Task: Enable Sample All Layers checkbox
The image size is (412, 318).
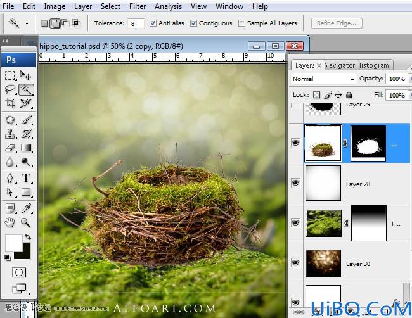Action: coord(241,23)
